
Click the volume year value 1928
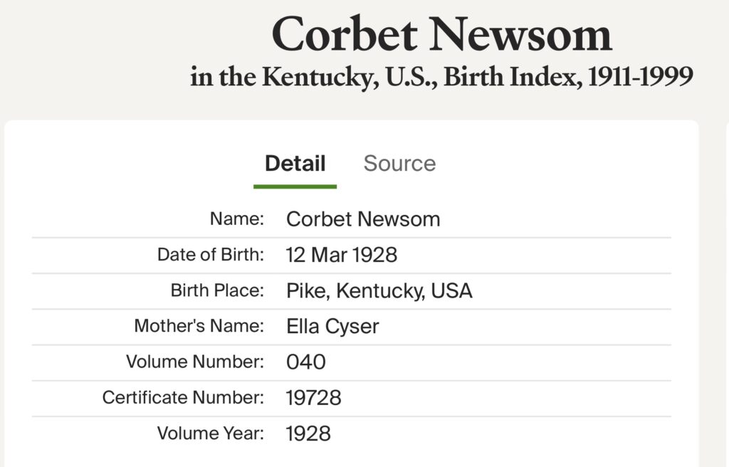click(308, 433)
